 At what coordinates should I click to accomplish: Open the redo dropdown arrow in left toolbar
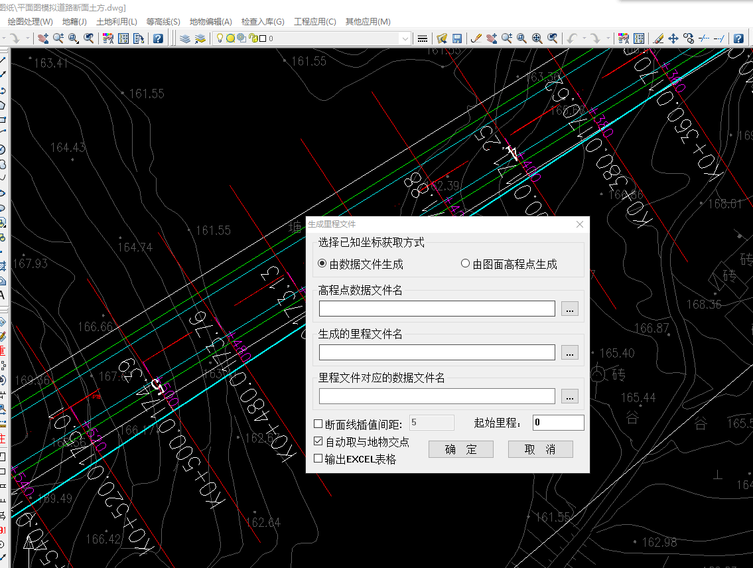[27, 38]
